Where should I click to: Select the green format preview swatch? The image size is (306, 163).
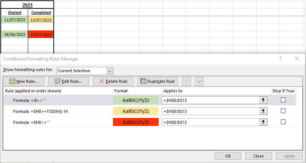(136, 100)
